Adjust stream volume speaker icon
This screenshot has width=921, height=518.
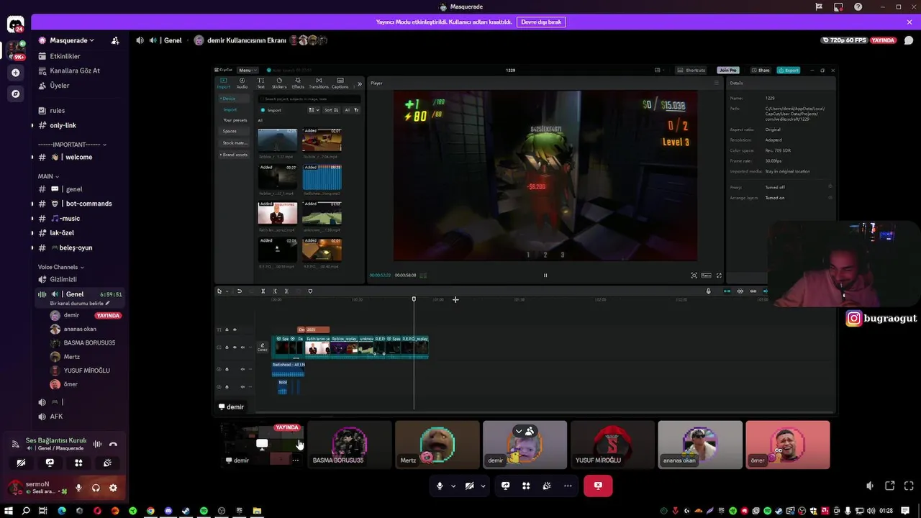(x=870, y=486)
